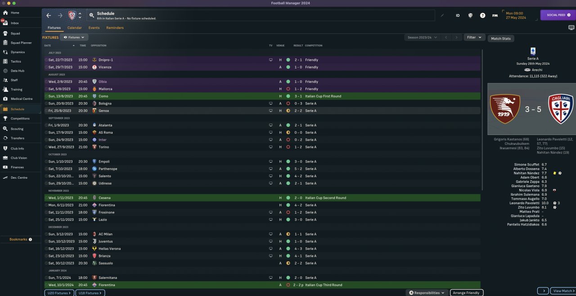
Task: Click the Arrange Friendly button
Action: tap(466, 293)
